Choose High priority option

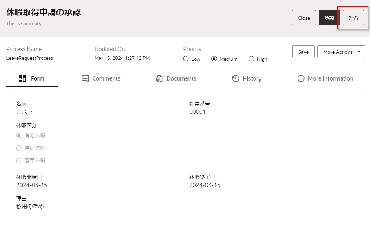tap(252, 59)
